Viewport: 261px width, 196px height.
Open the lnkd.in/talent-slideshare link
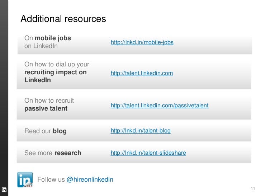click(148, 153)
